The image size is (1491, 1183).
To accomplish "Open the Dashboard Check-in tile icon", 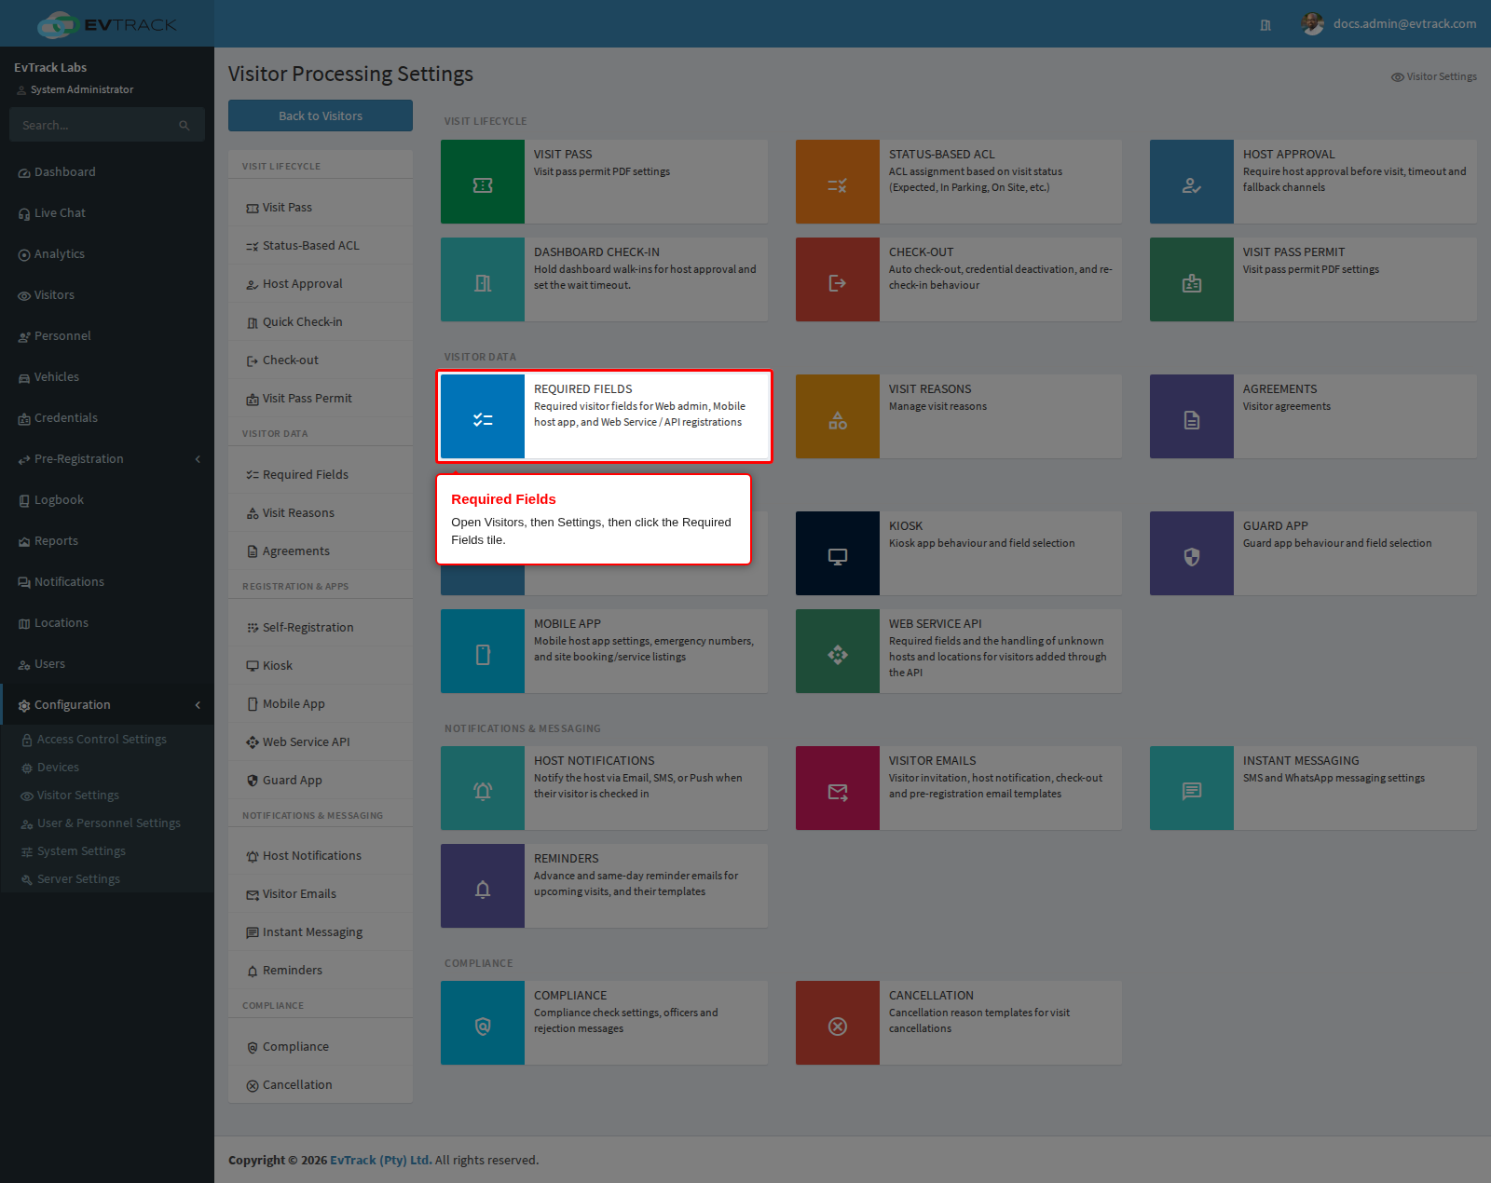I will click(483, 279).
